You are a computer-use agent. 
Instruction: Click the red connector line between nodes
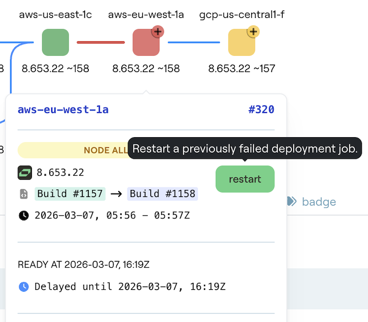coord(101,42)
